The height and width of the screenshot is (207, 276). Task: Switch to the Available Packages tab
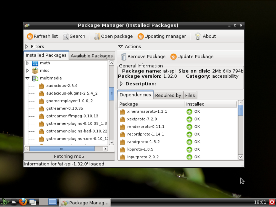92,56
